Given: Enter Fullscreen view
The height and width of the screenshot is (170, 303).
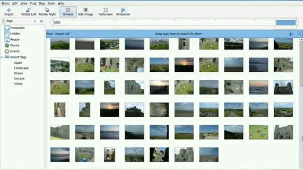Looking at the screenshot, I should [x=106, y=12].
